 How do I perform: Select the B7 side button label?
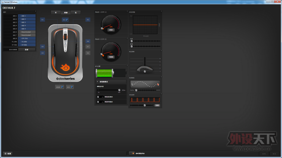point(88,47)
